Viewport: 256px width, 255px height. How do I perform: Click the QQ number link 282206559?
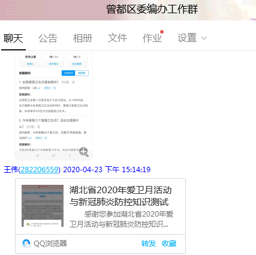coord(40,170)
